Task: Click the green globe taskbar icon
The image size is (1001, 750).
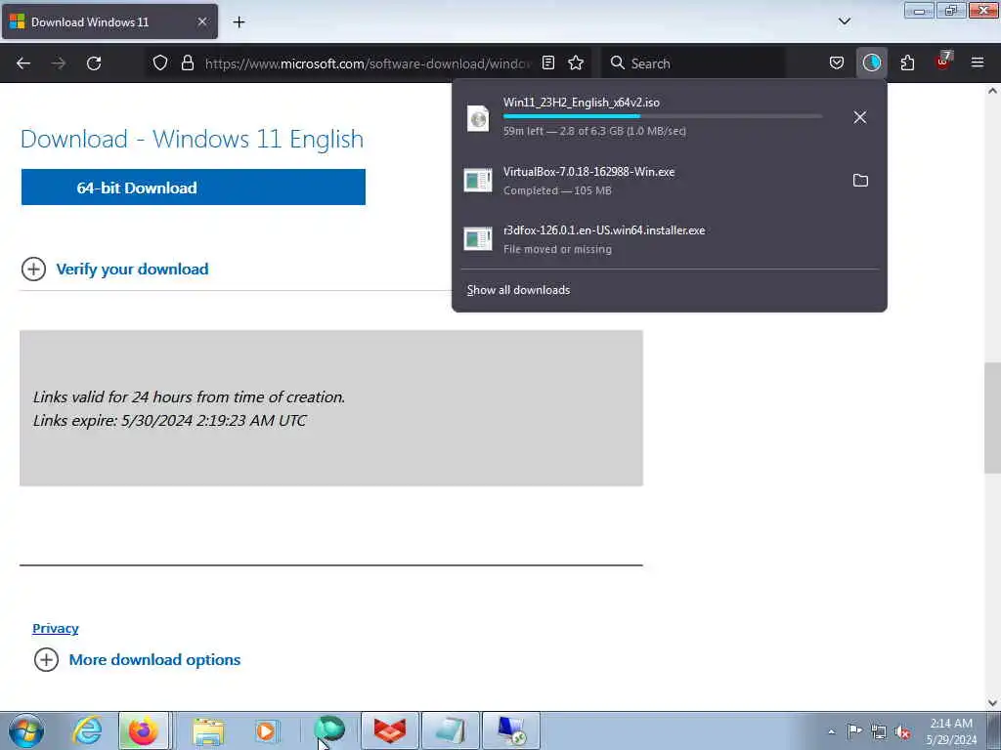Action: [329, 729]
